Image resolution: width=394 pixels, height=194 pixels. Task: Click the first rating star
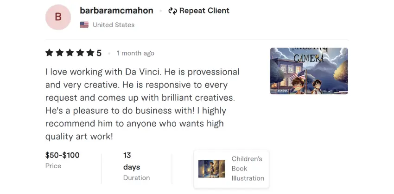click(50, 53)
